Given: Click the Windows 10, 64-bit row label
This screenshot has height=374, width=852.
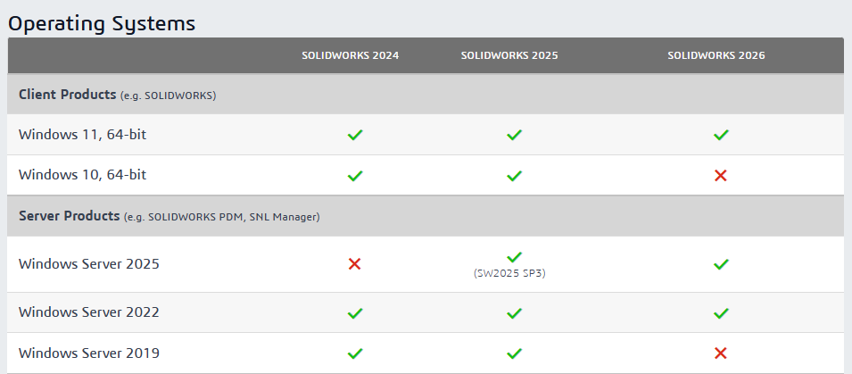Looking at the screenshot, I should point(82,175).
